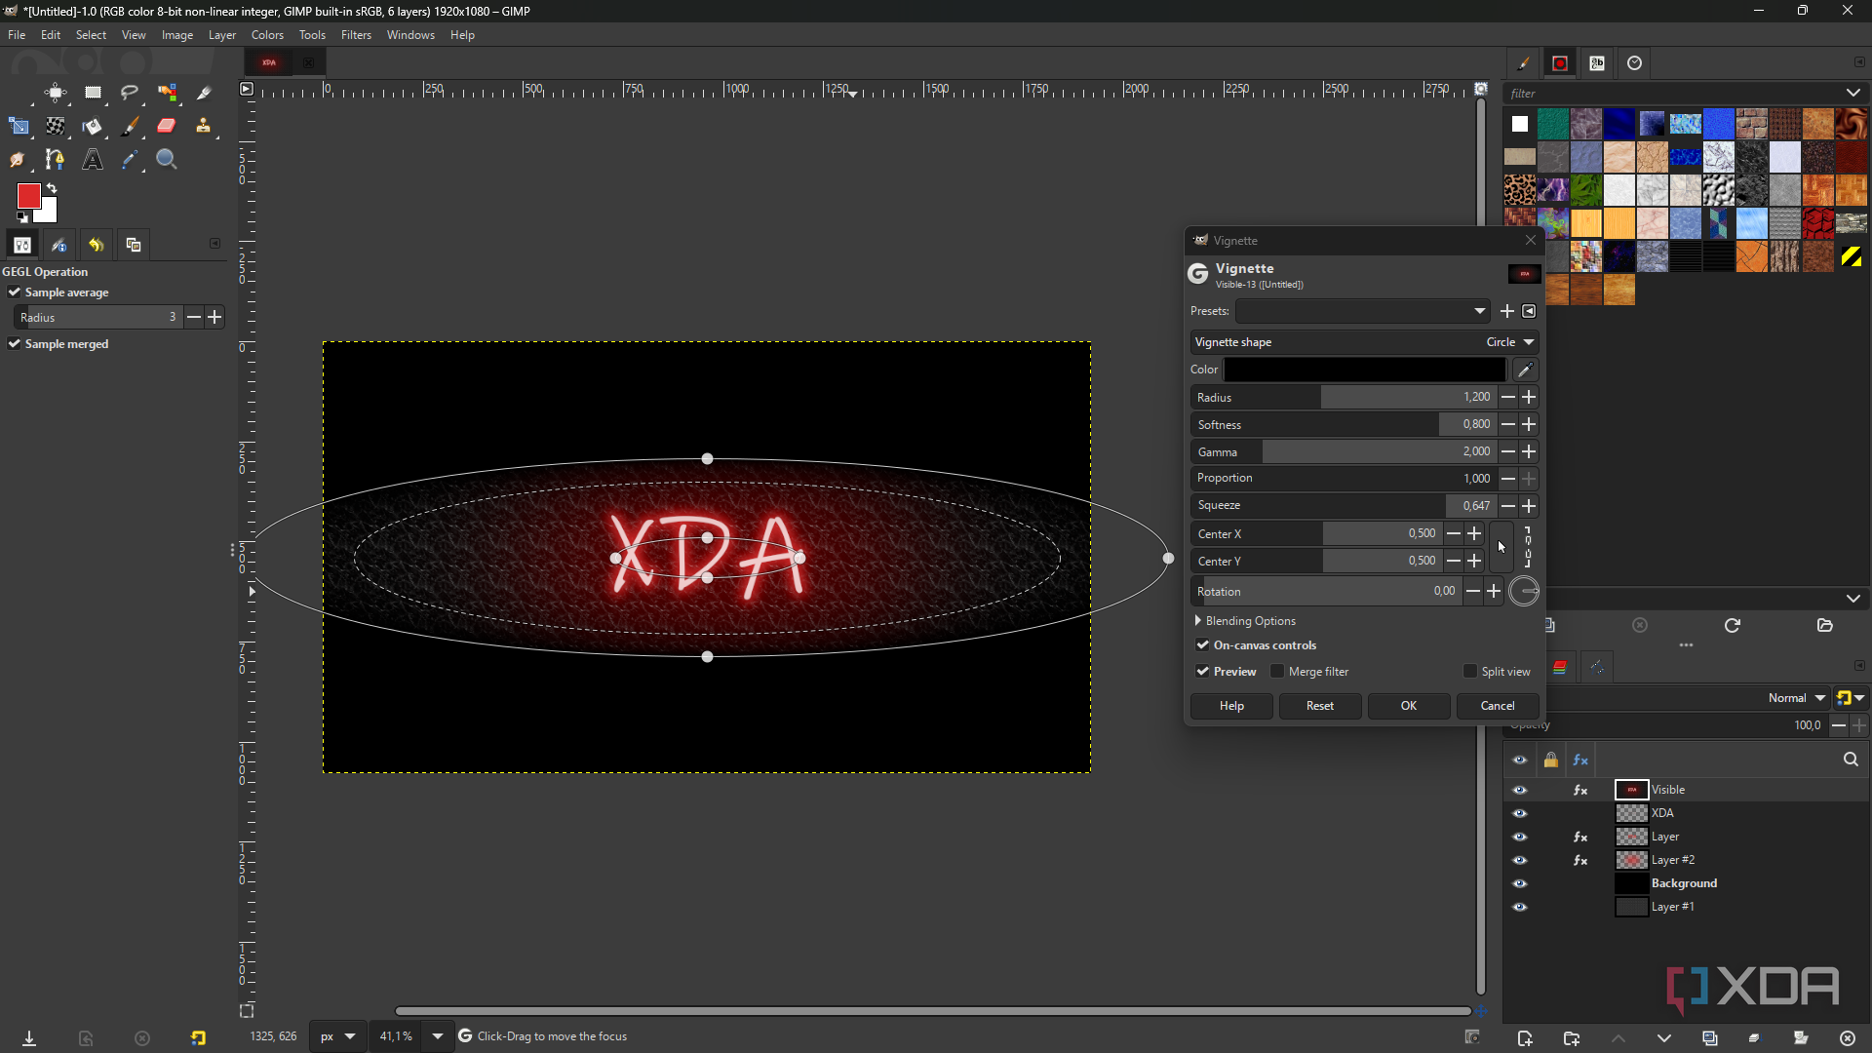The width and height of the screenshot is (1872, 1053).
Task: Open the pattern filter dropdown arrow
Action: tap(1853, 94)
